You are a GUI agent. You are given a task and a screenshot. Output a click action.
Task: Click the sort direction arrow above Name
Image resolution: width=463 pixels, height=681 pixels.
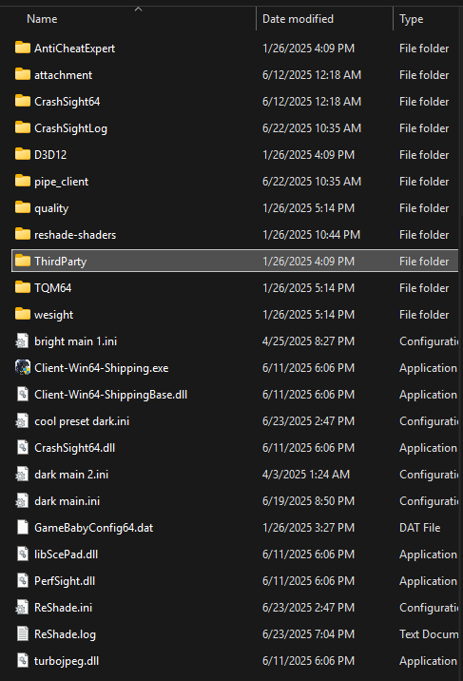(139, 9)
